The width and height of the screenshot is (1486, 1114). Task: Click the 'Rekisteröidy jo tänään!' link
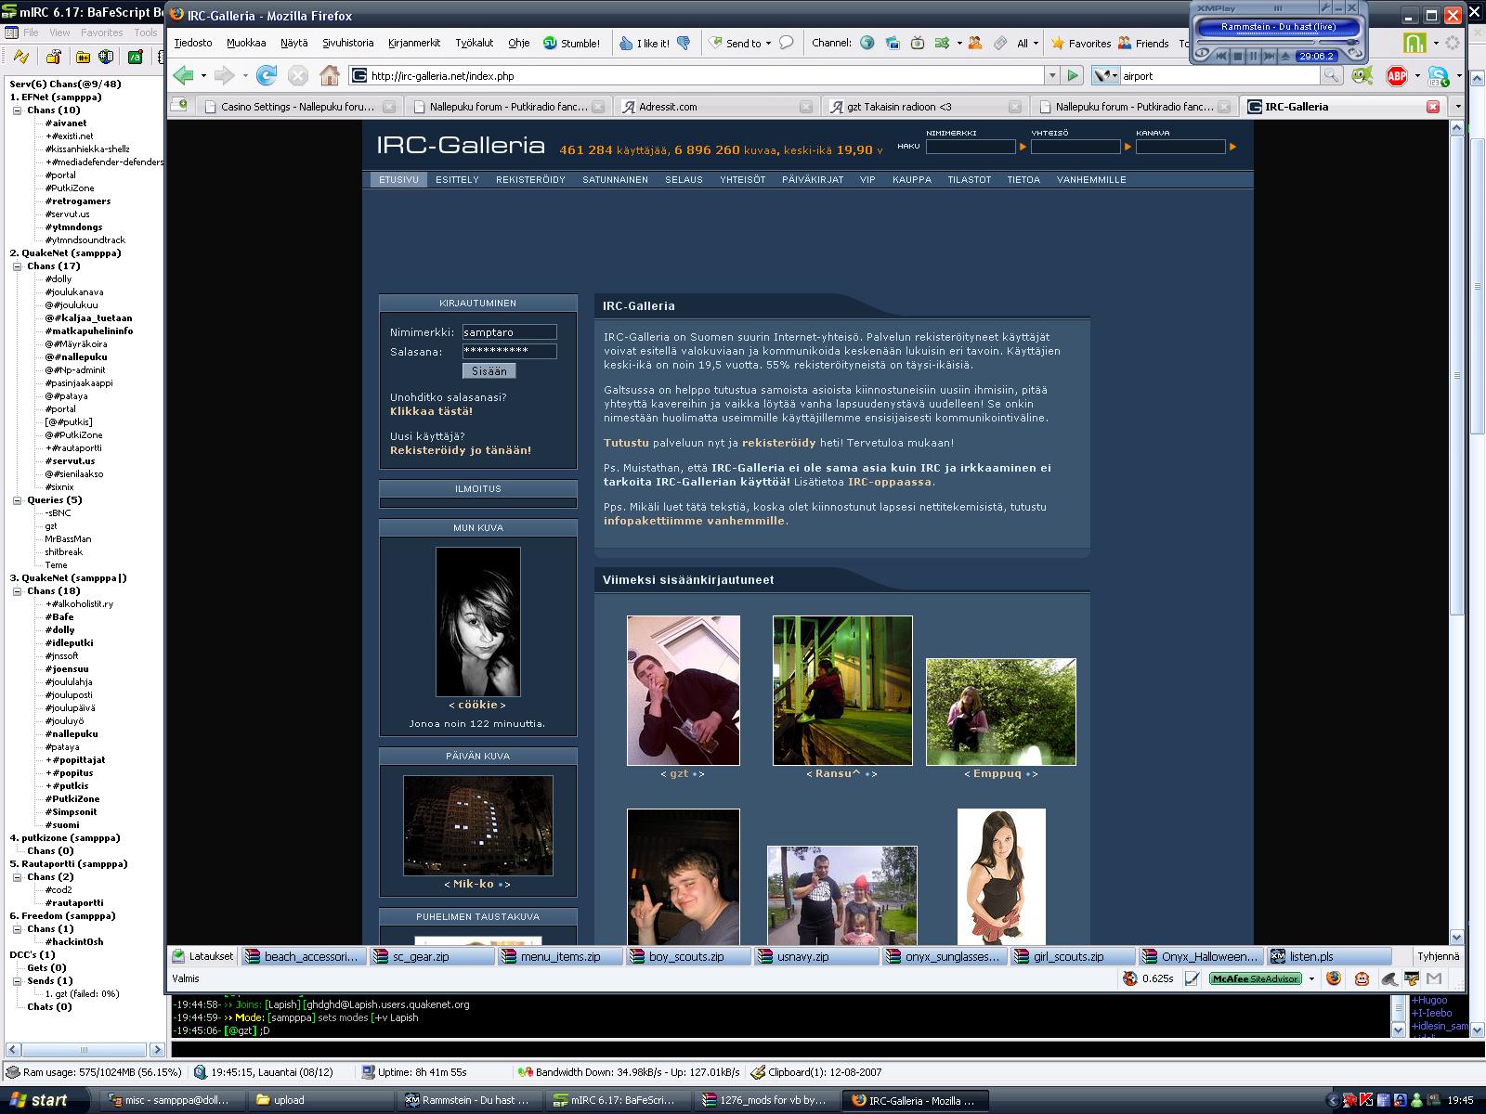(x=461, y=450)
